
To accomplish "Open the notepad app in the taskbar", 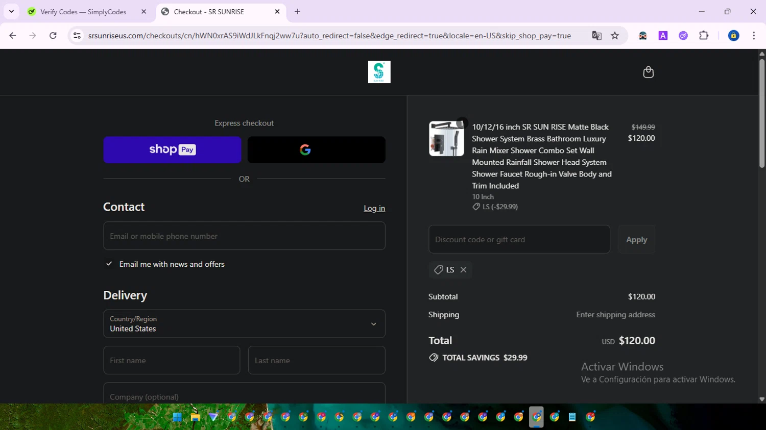I will [572, 417].
